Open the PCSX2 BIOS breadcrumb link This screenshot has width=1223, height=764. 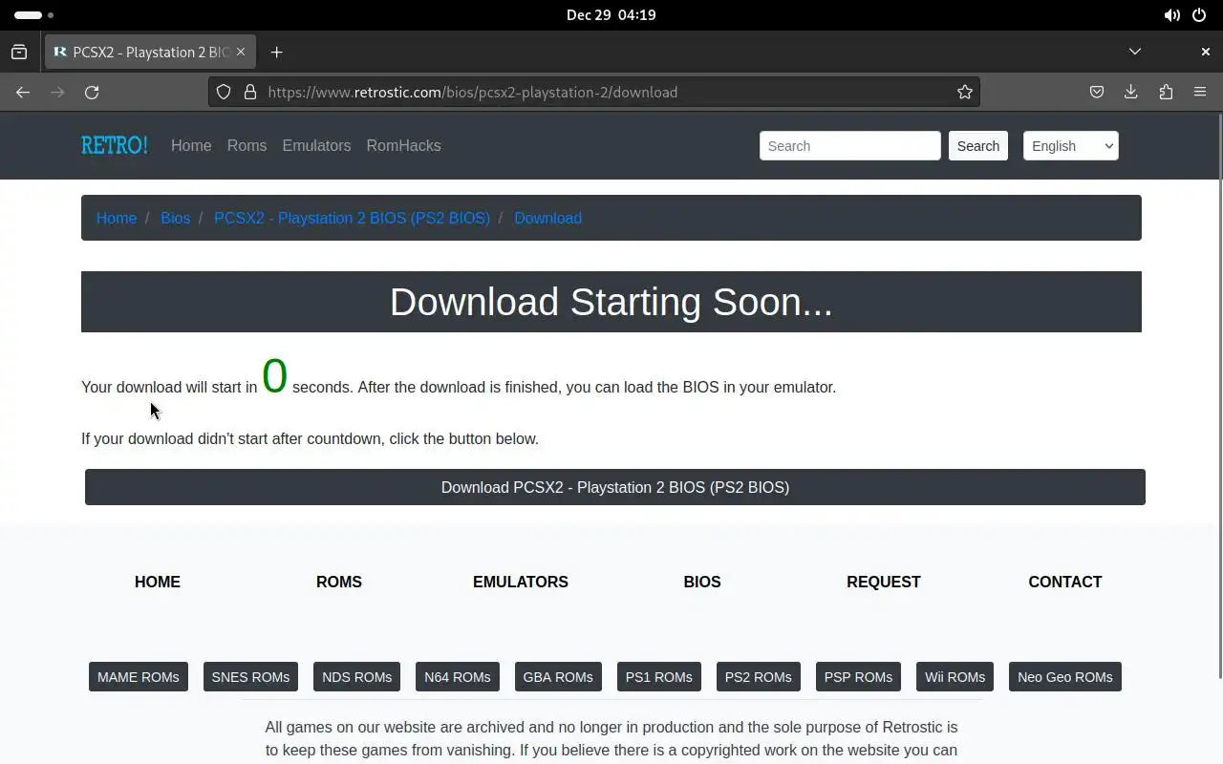(352, 218)
